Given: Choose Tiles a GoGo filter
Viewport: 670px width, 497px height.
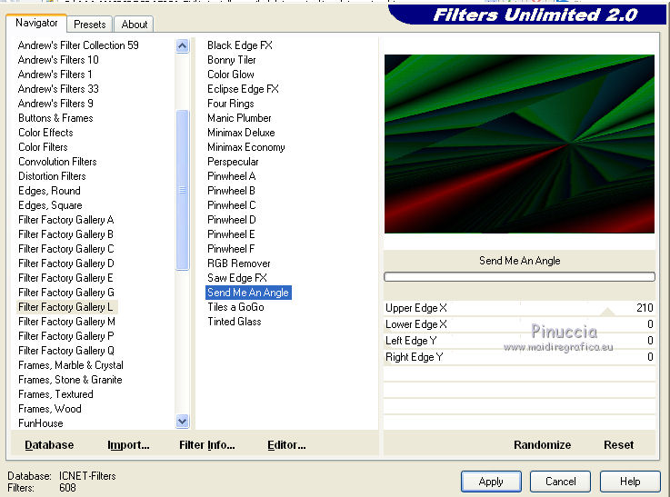Looking at the screenshot, I should pyautogui.click(x=235, y=306).
